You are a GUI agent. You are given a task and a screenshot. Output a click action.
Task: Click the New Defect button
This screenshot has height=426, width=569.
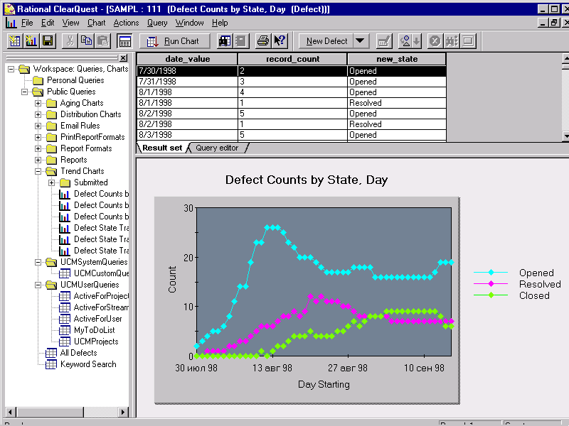point(326,41)
